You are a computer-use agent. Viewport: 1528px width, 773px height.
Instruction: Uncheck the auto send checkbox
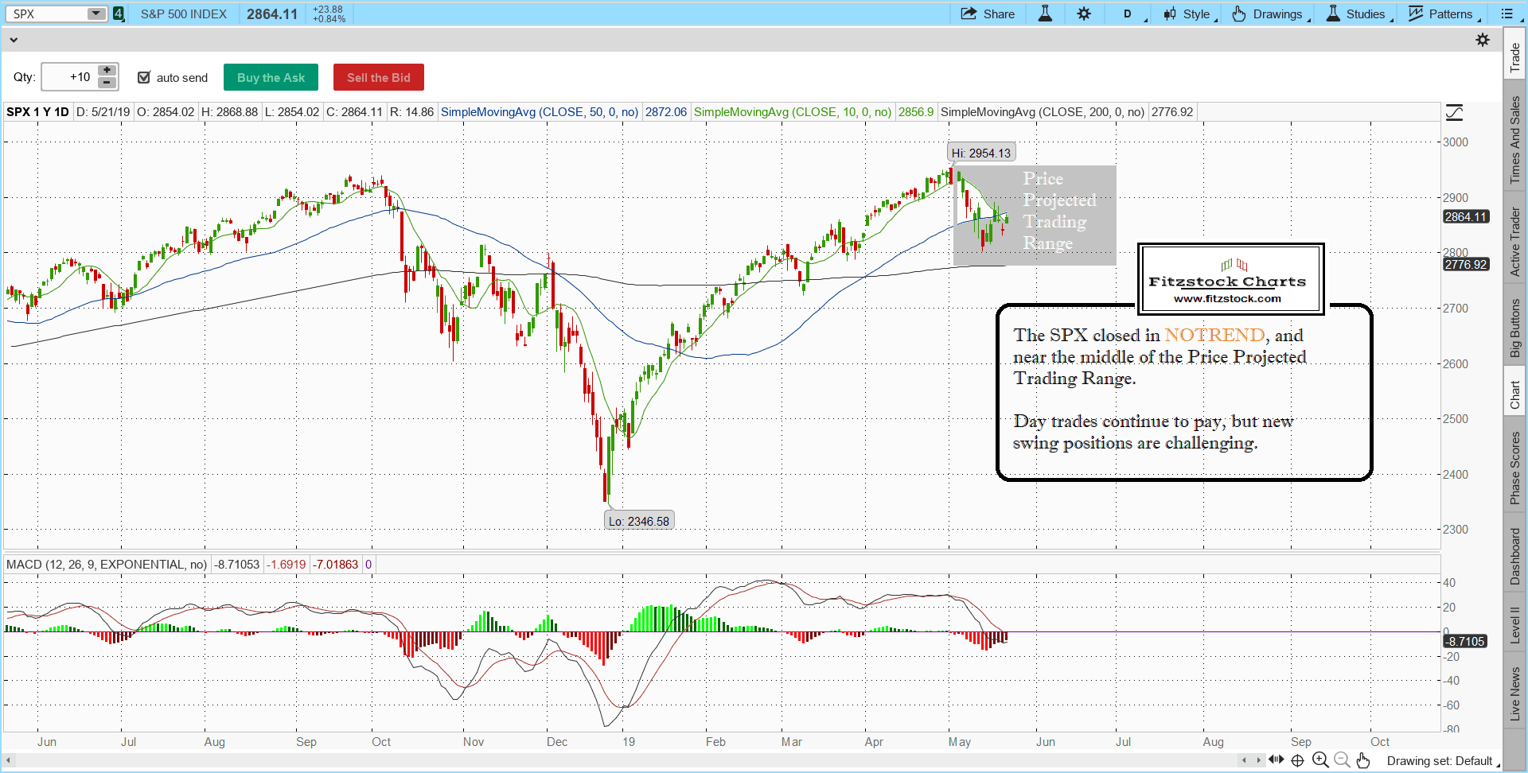point(144,77)
